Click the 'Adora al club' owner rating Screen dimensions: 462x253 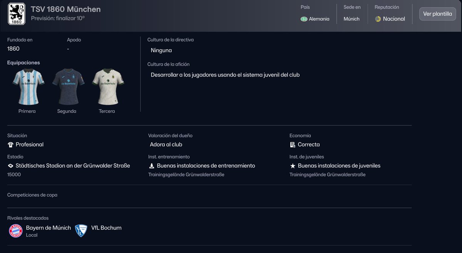(x=166, y=145)
